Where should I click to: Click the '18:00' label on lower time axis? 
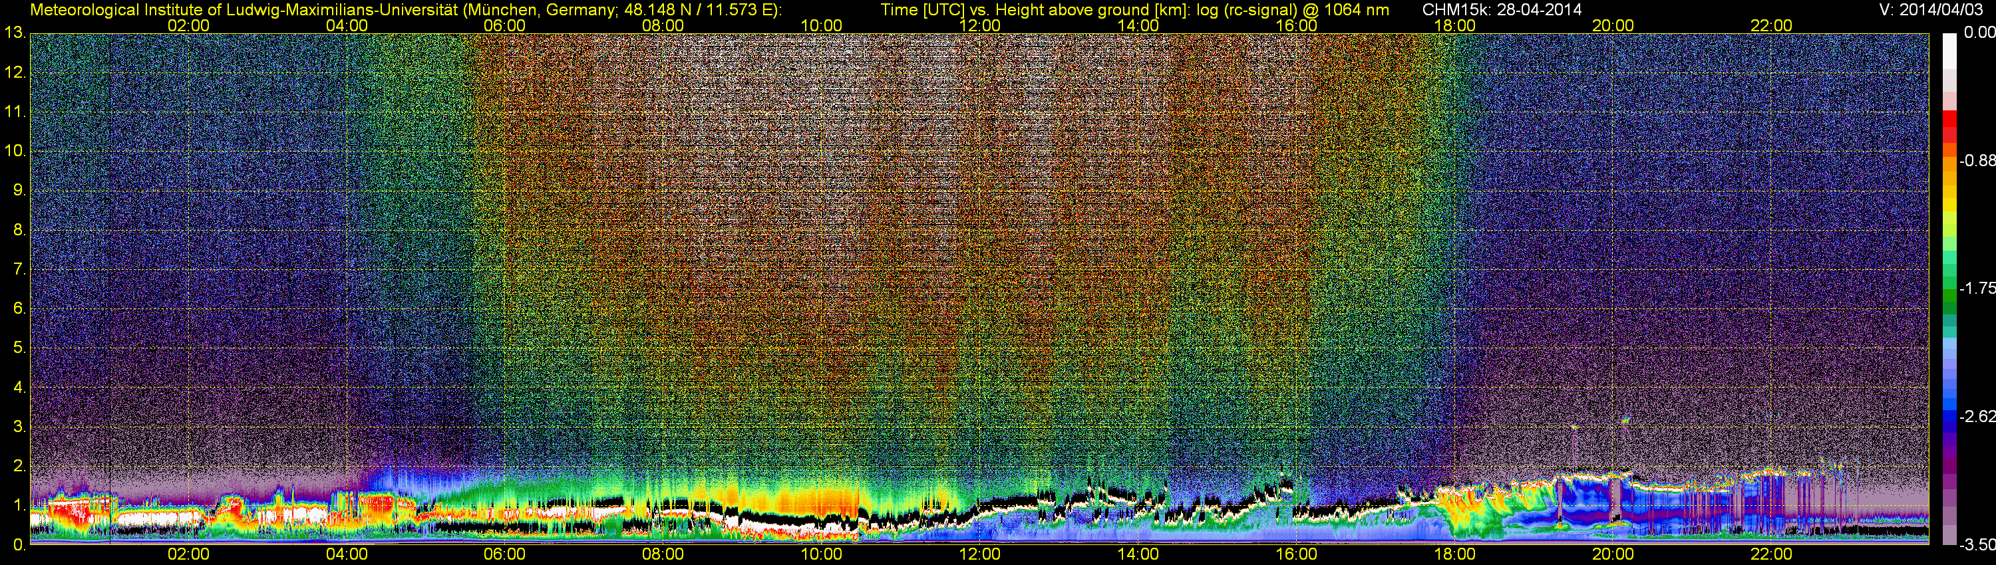pos(1454,554)
